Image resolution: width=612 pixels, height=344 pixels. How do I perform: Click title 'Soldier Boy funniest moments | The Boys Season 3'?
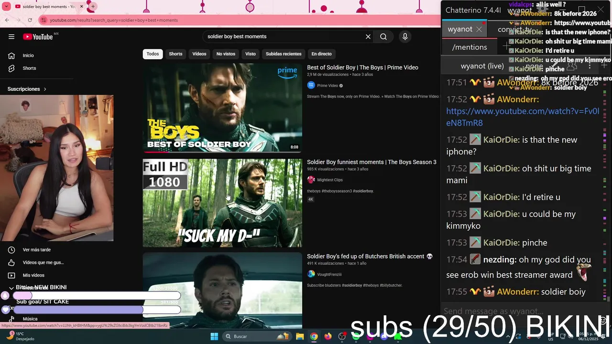(372, 162)
